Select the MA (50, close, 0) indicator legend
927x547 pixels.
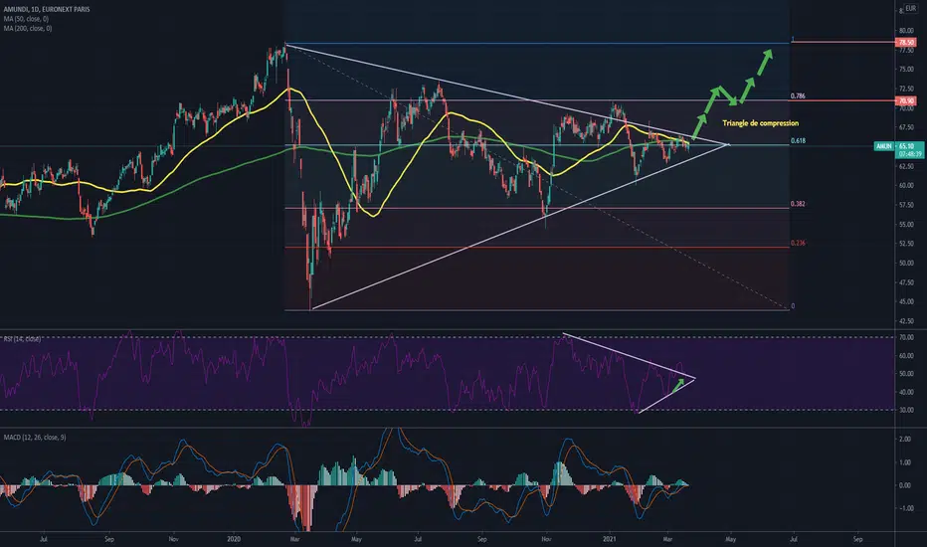26,19
